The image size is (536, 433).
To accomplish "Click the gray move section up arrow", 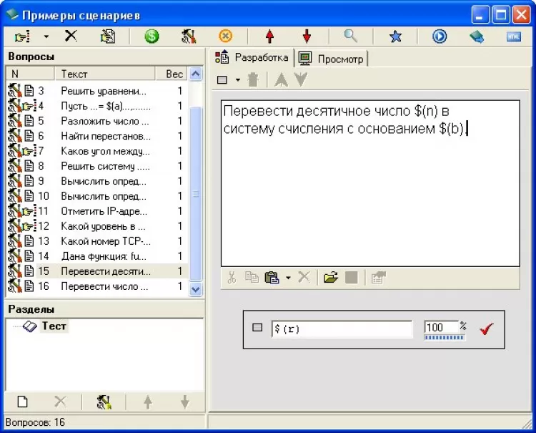I will click(148, 402).
